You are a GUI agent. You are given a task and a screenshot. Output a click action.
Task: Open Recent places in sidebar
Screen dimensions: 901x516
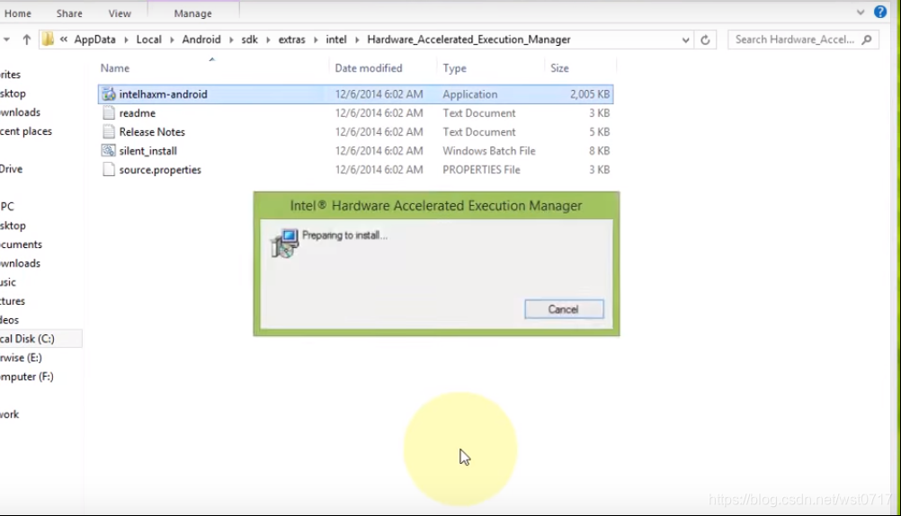[x=26, y=131]
